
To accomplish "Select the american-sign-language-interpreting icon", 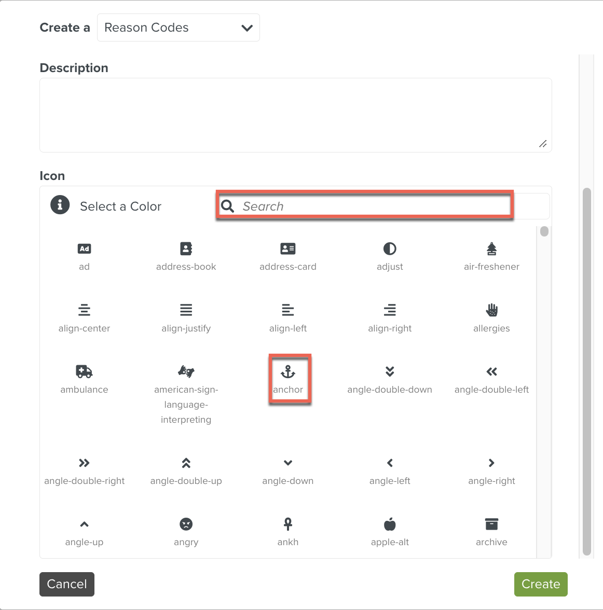I will (186, 372).
